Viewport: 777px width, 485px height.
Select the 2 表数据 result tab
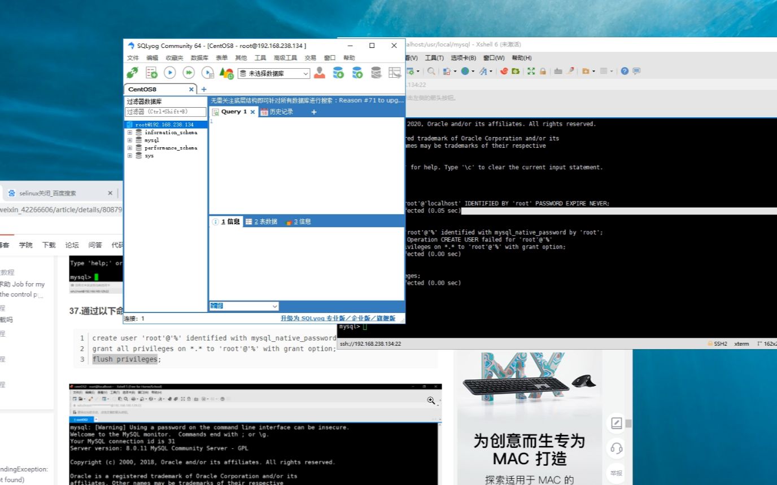pyautogui.click(x=261, y=222)
